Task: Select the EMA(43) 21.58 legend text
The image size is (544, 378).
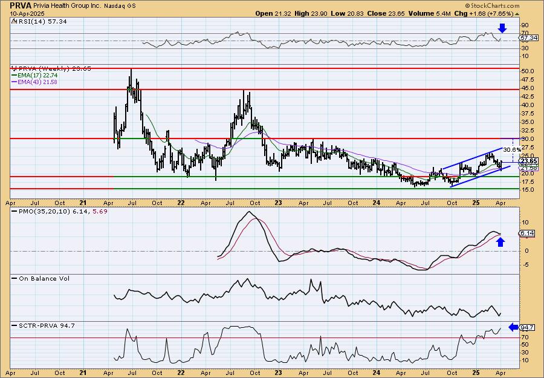Action: pyautogui.click(x=37, y=82)
